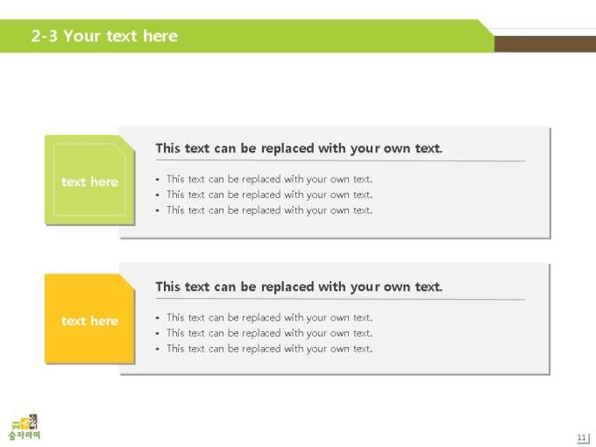Click the bold heading in the upper gray panel
596x447 pixels.
[299, 148]
